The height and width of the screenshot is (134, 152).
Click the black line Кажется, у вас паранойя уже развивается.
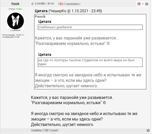pyautogui.click(x=72, y=97)
